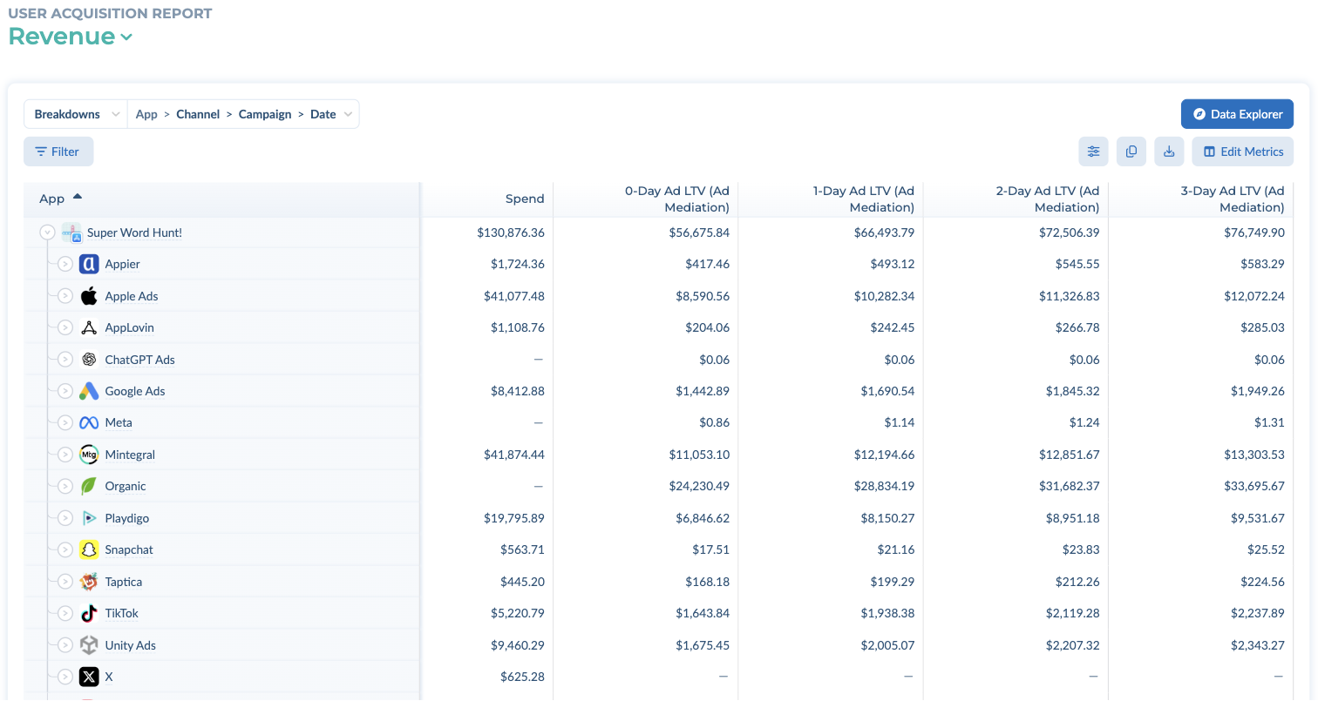Viewport: 1318px width, 701px height.
Task: Click the Snapchat ghost icon
Action: (x=89, y=549)
